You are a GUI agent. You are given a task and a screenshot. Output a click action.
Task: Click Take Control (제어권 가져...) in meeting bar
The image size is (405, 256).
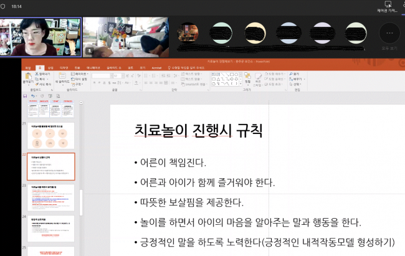(388, 7)
